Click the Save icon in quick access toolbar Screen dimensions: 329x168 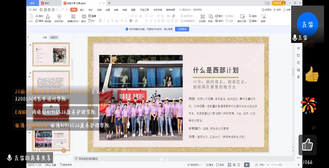[x=41, y=10]
